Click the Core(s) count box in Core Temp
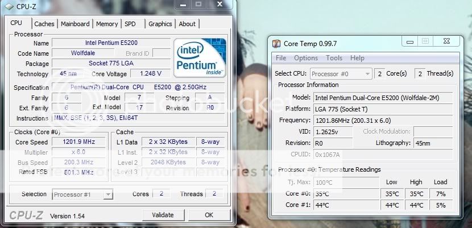Screen dimensions: 472x228 [379, 74]
